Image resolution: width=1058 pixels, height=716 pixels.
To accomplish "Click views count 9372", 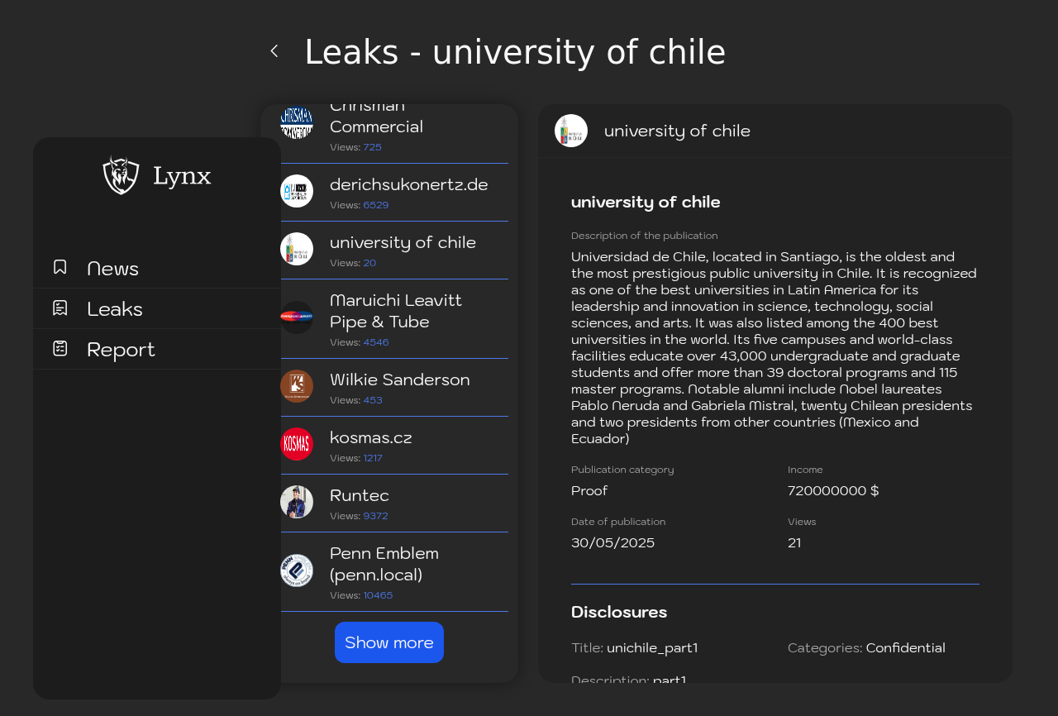I will [375, 516].
